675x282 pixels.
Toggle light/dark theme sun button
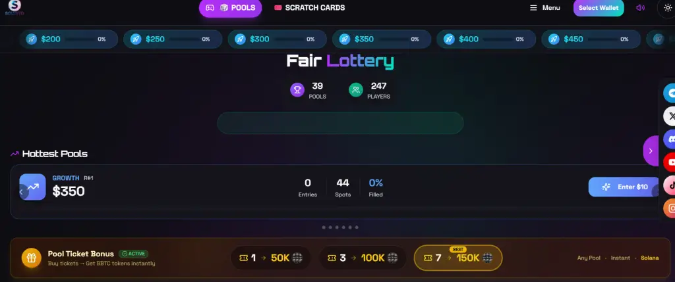click(x=667, y=8)
